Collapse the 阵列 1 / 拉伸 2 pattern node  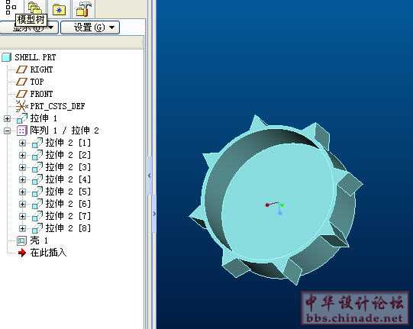[x=8, y=131]
